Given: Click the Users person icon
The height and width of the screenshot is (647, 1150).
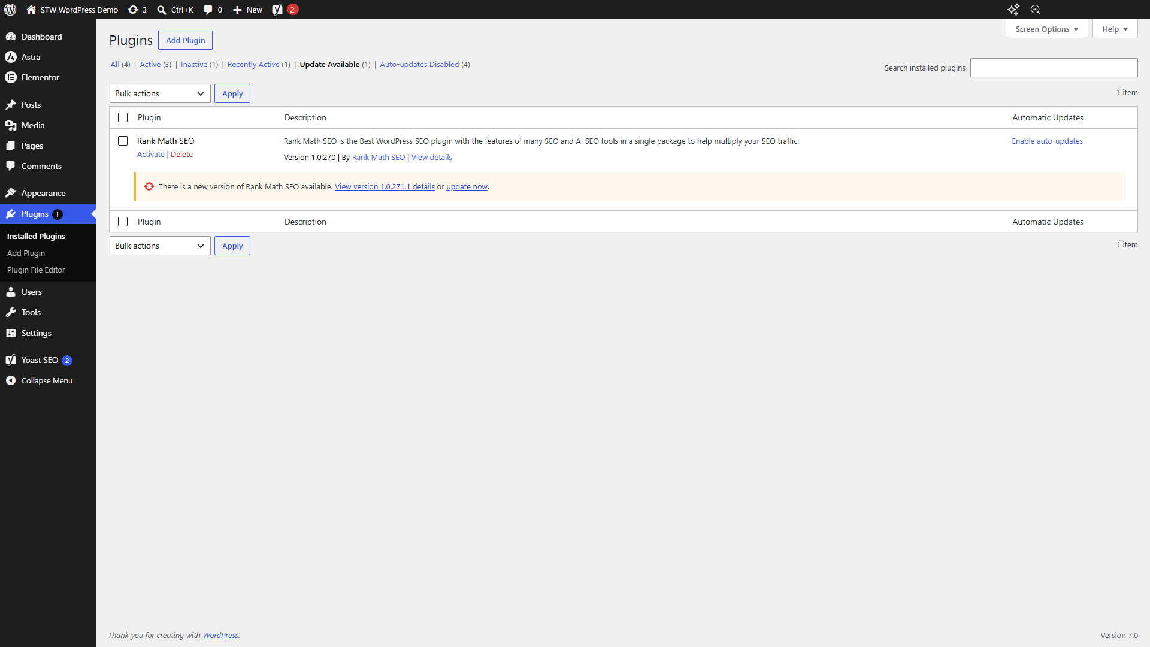Looking at the screenshot, I should pos(11,292).
